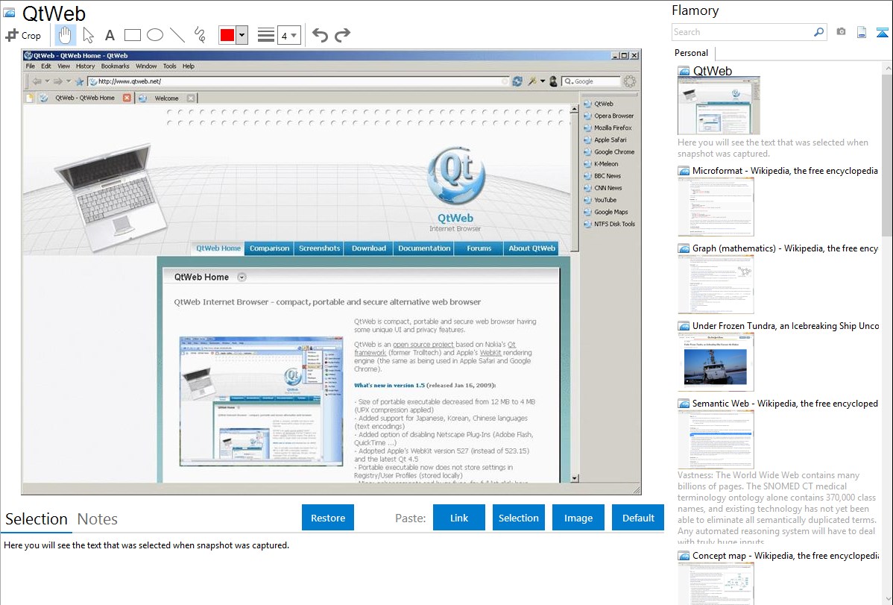Click the red color swatch
Image resolution: width=893 pixels, height=605 pixels.
tap(227, 35)
